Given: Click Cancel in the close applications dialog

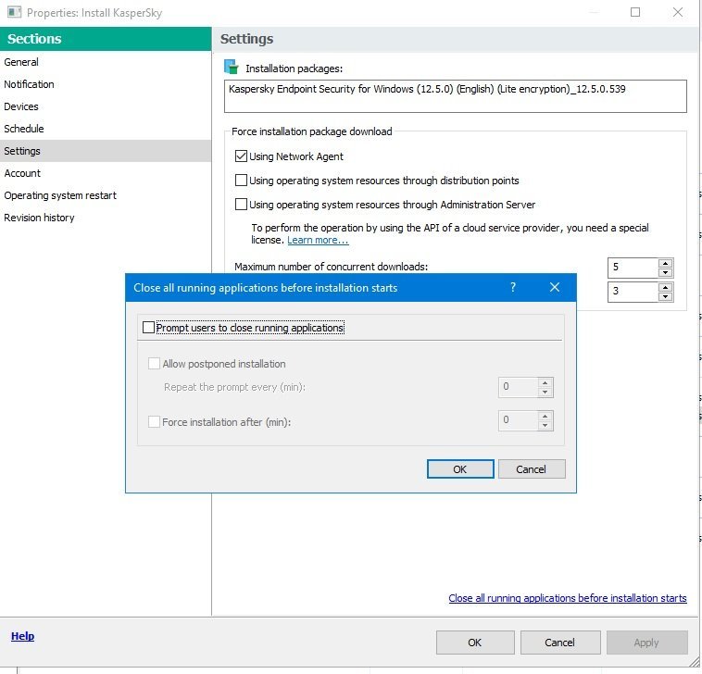Looking at the screenshot, I should click(532, 469).
